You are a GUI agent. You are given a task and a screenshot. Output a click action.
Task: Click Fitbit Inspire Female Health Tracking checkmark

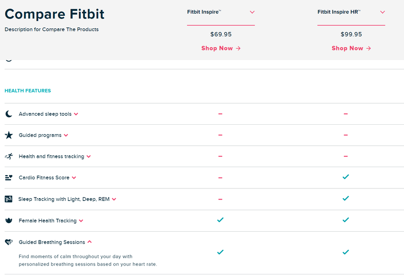220,220
